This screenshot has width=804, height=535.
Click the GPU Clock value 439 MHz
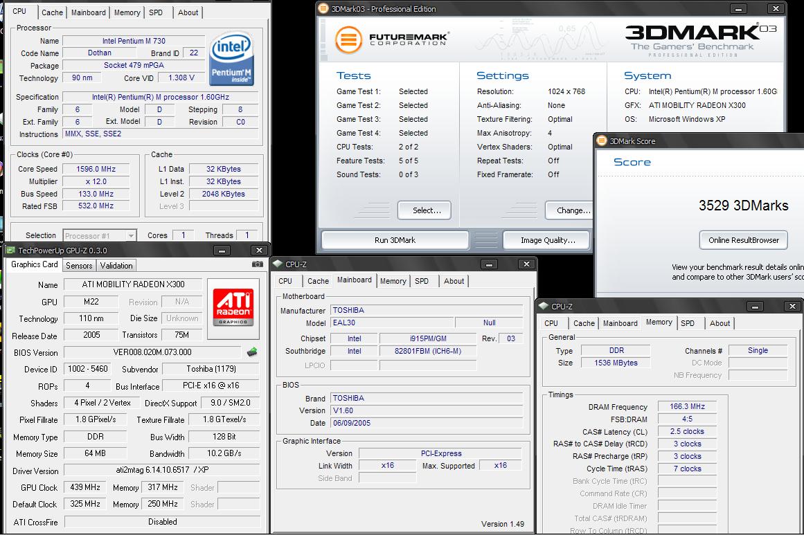pos(85,487)
